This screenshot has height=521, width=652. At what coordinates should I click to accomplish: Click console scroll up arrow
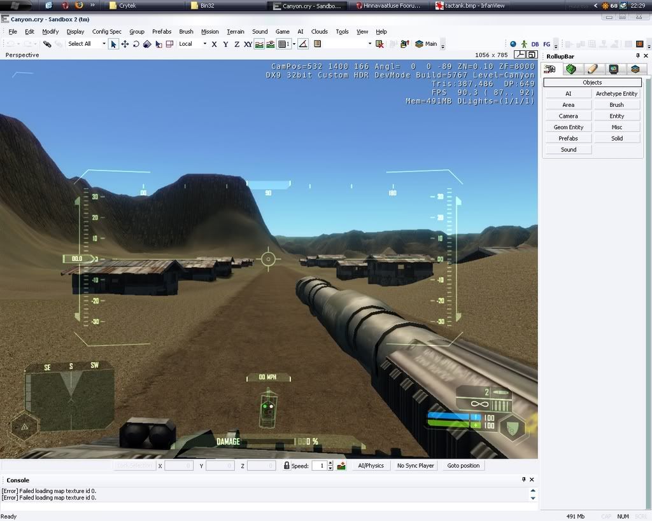533,490
